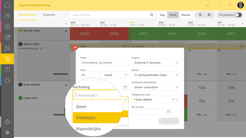Switch to the Projecten tab
The image size is (246, 138).
[x=49, y=15]
